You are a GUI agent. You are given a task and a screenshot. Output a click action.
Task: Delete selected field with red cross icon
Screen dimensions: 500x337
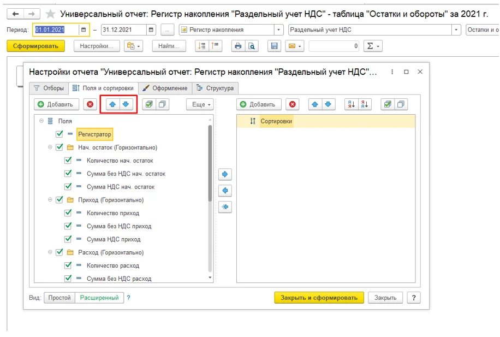(x=90, y=104)
